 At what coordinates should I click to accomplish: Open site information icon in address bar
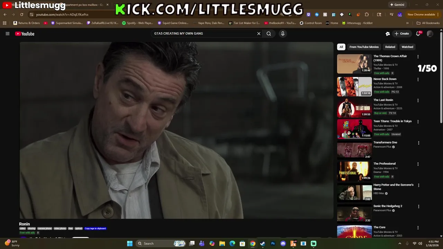tap(31, 15)
